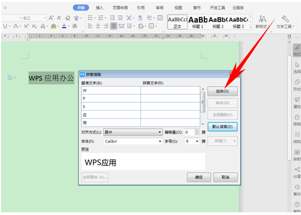Apply blue font color
The height and width of the screenshot is (215, 301).
pyautogui.click(x=64, y=26)
